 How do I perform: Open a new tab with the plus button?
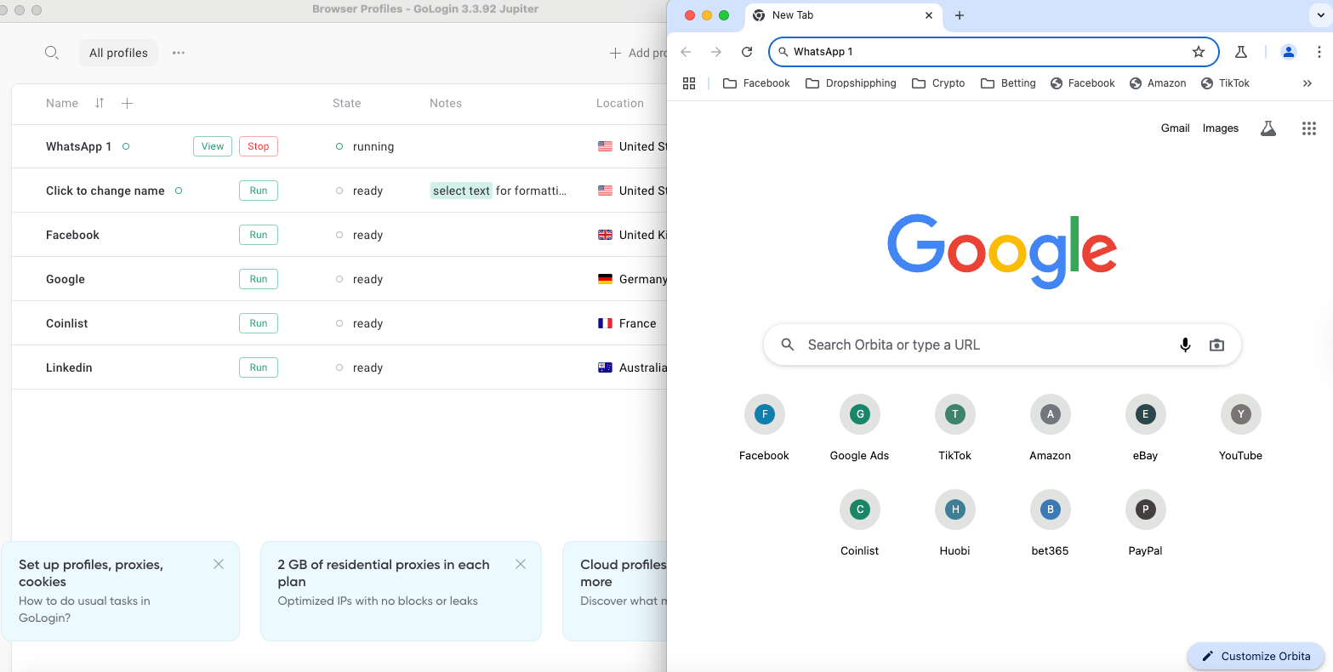960,15
